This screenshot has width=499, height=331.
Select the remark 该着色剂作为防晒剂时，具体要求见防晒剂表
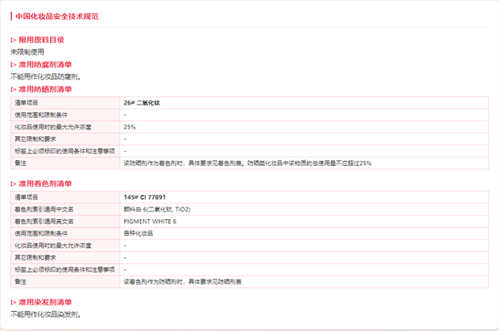[x=183, y=281]
